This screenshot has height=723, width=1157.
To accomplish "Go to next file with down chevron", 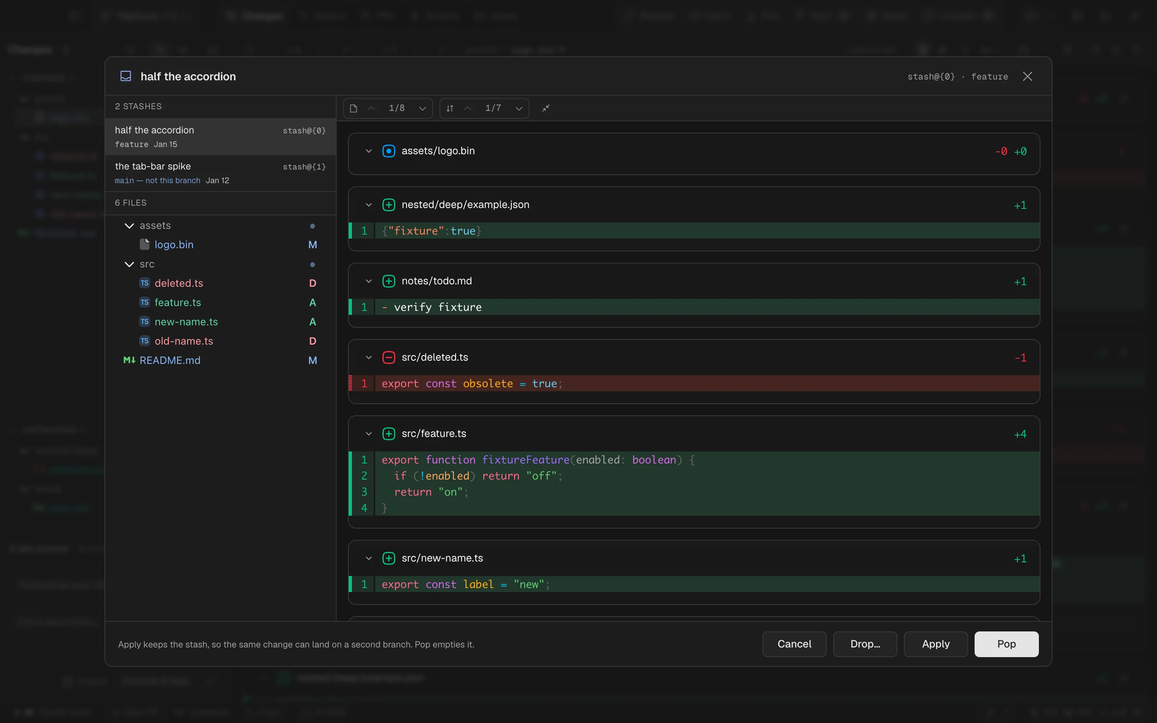I will (x=423, y=108).
